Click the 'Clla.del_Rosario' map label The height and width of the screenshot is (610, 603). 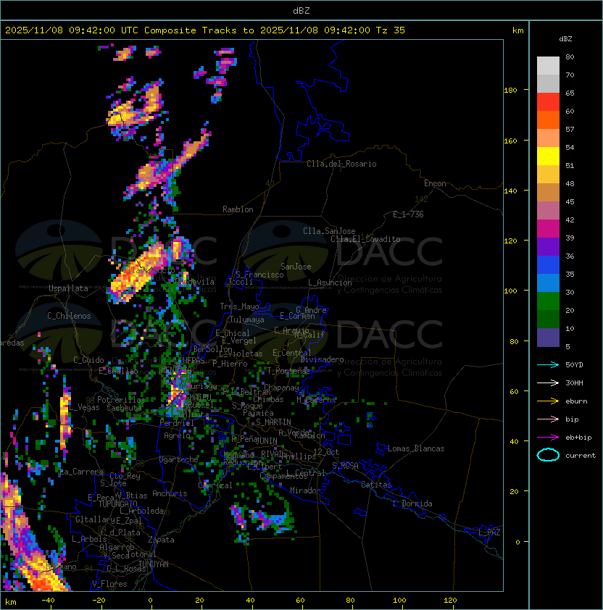click(x=341, y=164)
